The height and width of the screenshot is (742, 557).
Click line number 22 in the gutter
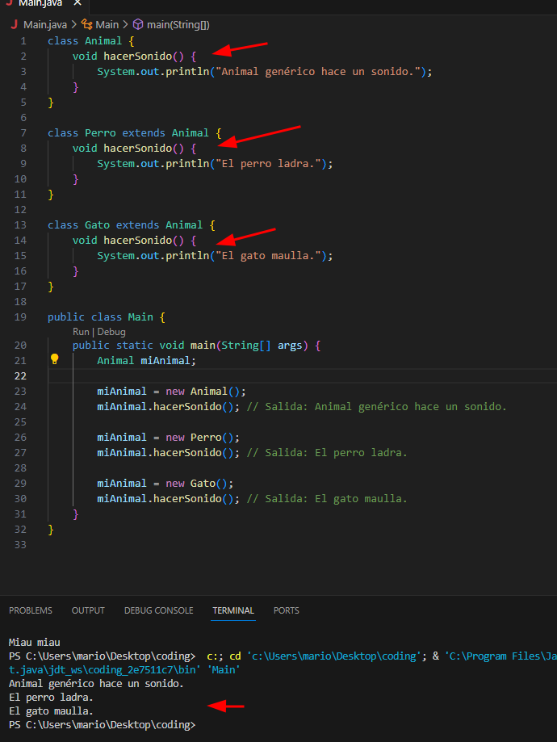click(x=20, y=375)
